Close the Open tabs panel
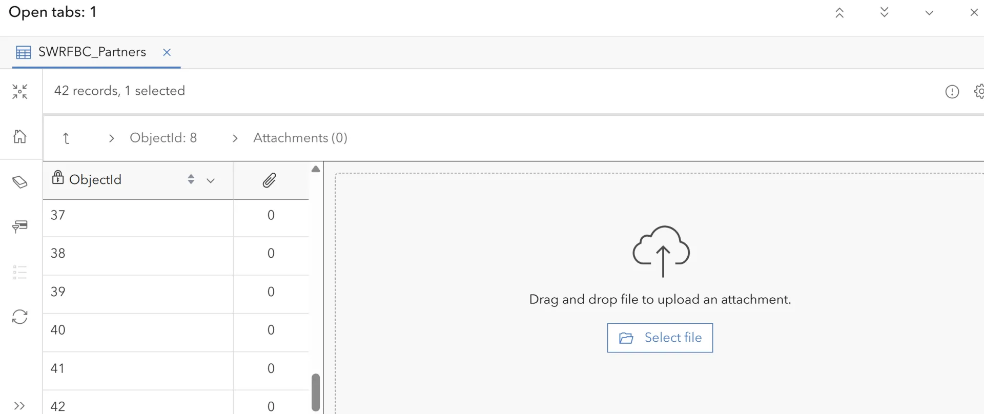Image resolution: width=984 pixels, height=414 pixels. click(974, 12)
